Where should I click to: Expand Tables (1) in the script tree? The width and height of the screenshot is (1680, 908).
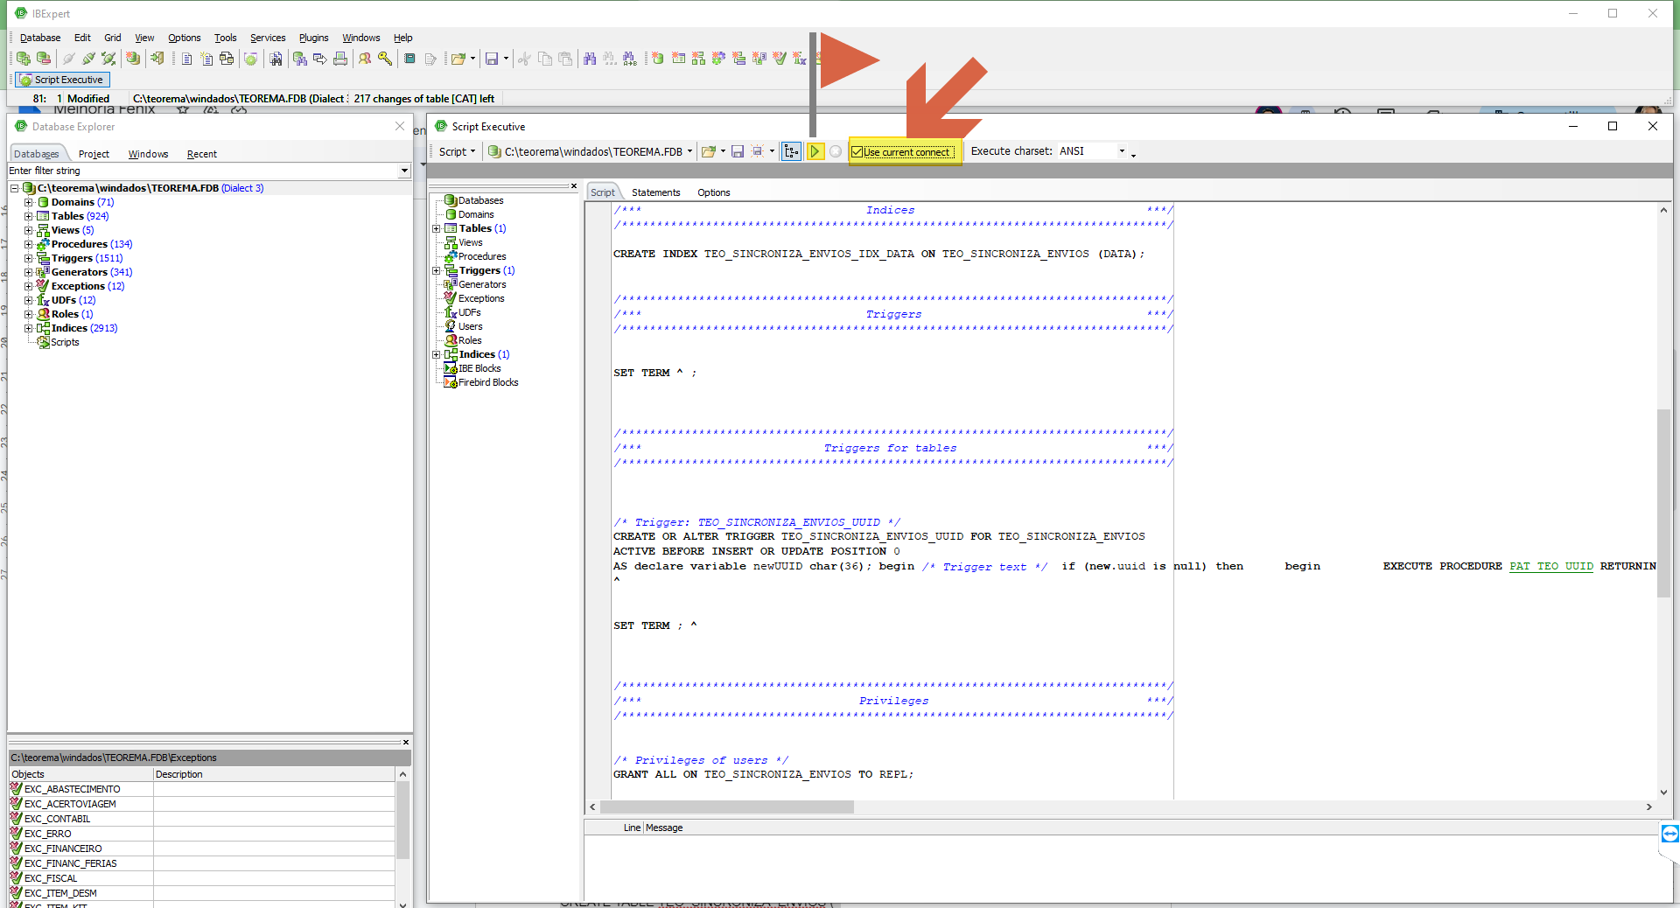tap(436, 228)
